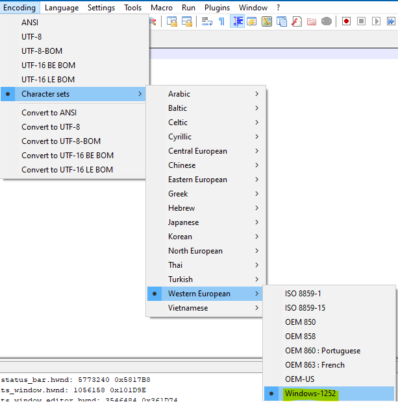Image resolution: width=398 pixels, height=402 pixels.
Task: Open the Run menu
Action: click(188, 8)
